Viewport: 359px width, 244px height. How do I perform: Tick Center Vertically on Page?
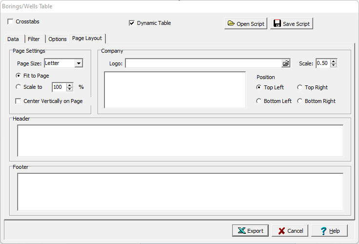[19, 101]
